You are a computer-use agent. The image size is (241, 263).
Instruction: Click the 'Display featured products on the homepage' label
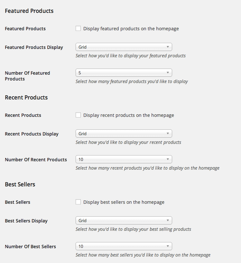pyautogui.click(x=131, y=29)
